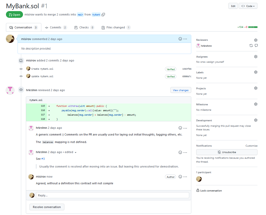Screen dimensions: 266x215
Task: Open the Files changed tab
Action: point(116,27)
